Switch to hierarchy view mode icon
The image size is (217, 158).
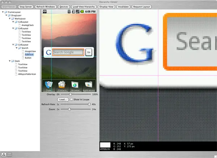4,154
